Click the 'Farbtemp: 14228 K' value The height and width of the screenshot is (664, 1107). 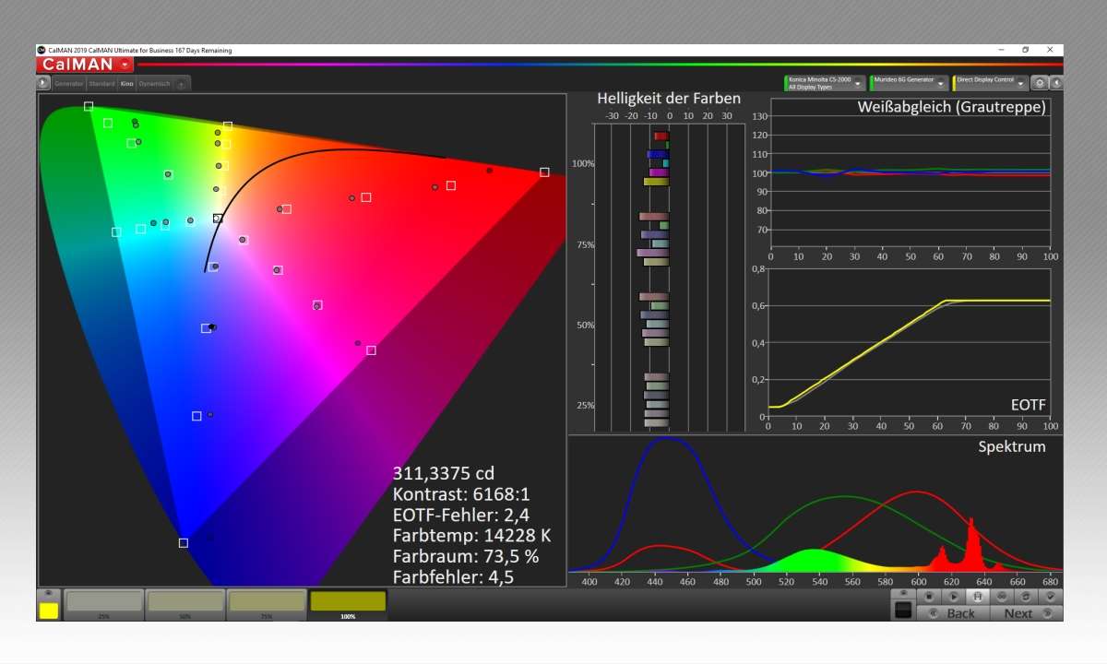coord(471,536)
